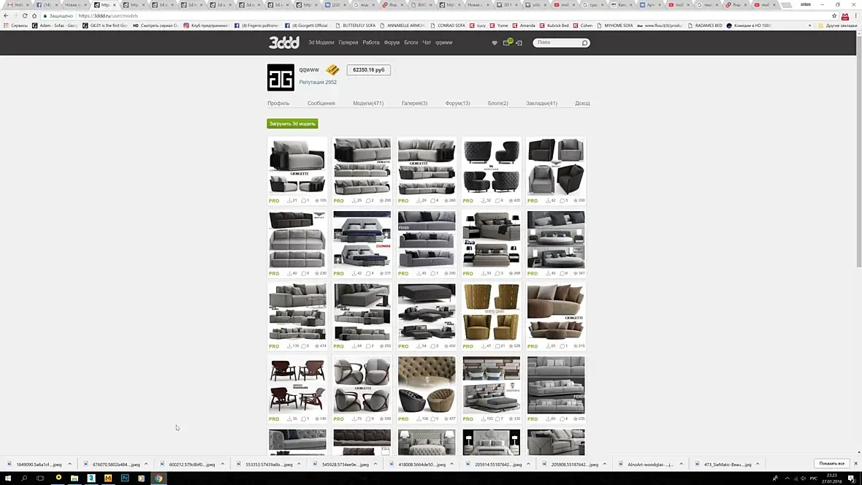Expand options for 553353.57439a6b download
Screen dimensions: 862x485
pyautogui.click(x=299, y=464)
